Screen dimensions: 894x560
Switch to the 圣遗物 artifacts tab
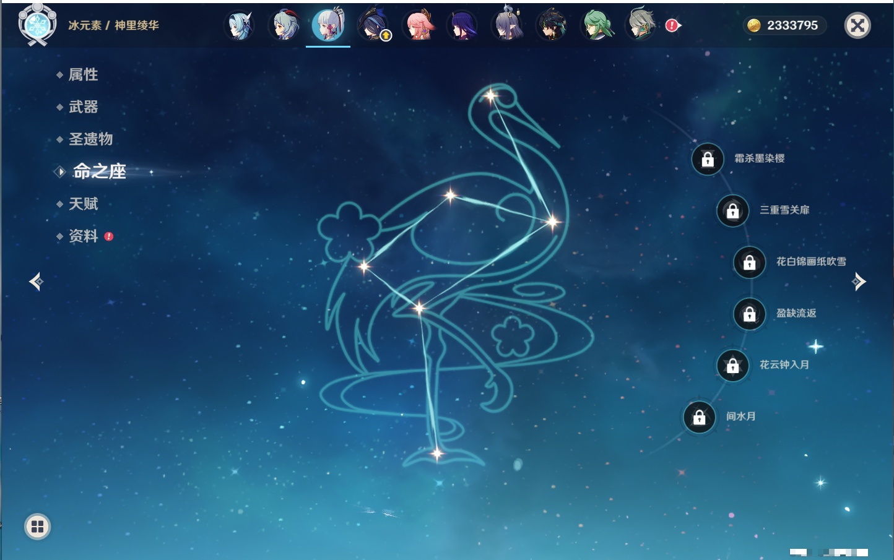(x=90, y=139)
